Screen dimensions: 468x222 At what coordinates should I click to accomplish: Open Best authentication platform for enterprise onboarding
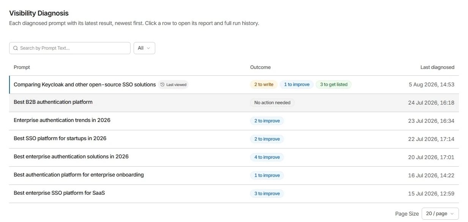click(x=234, y=175)
